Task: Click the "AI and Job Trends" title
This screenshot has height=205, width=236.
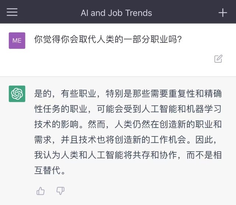Action: pyautogui.click(x=116, y=13)
